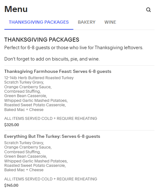Click Everything But The Turkey's Scratch Turkey Gravy line

point(24,143)
